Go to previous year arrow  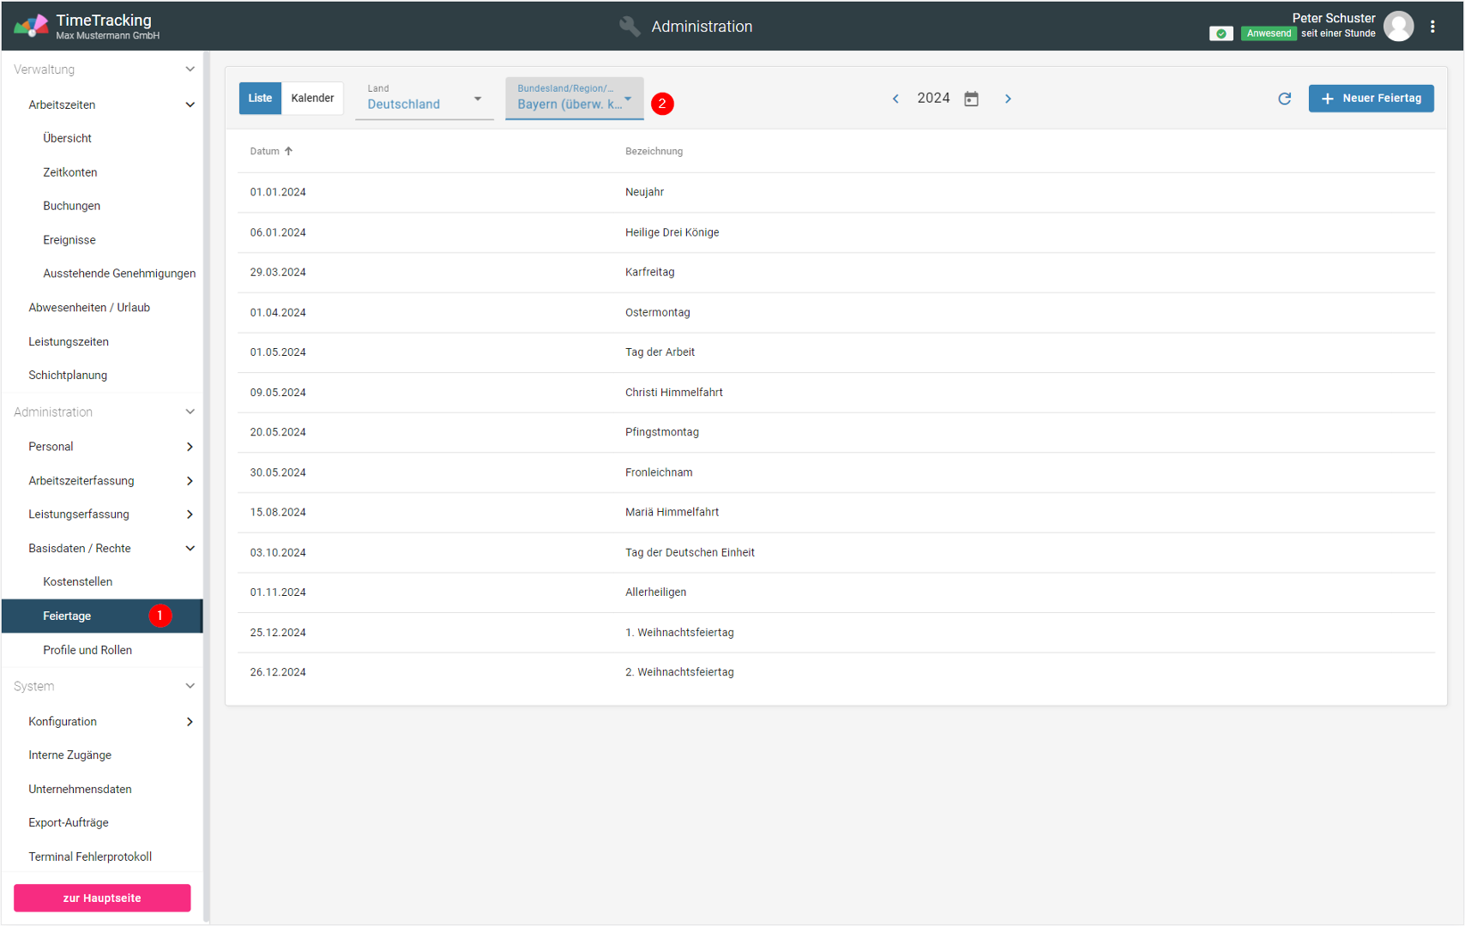[895, 99]
